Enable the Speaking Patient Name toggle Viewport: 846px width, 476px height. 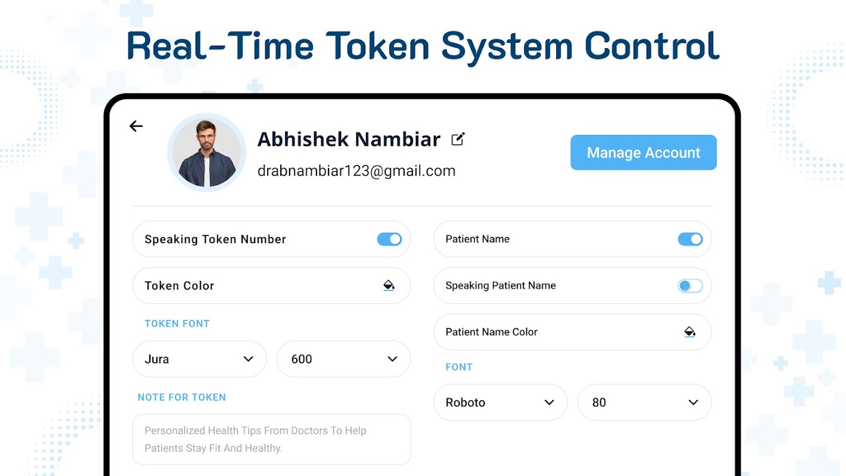[x=690, y=286]
